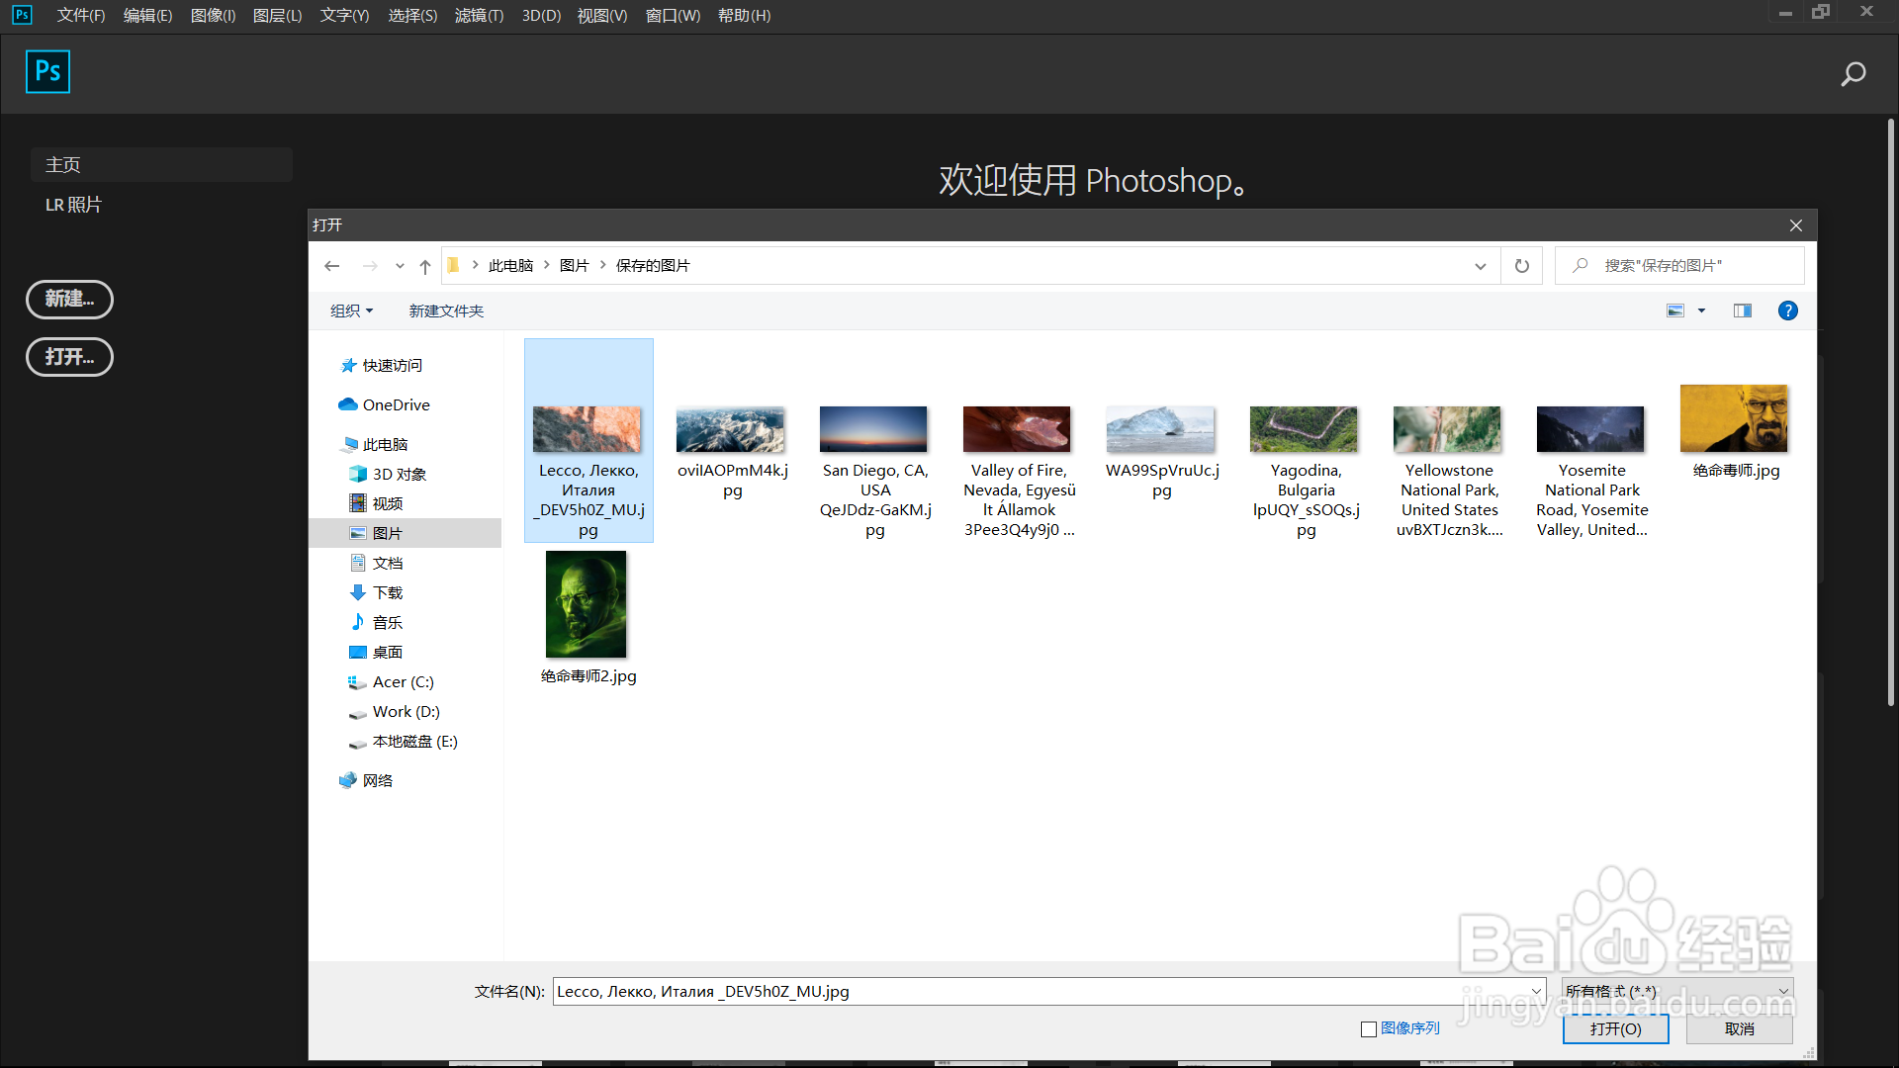Open the 窗口(W) menu
1899x1068 pixels.
tap(673, 15)
